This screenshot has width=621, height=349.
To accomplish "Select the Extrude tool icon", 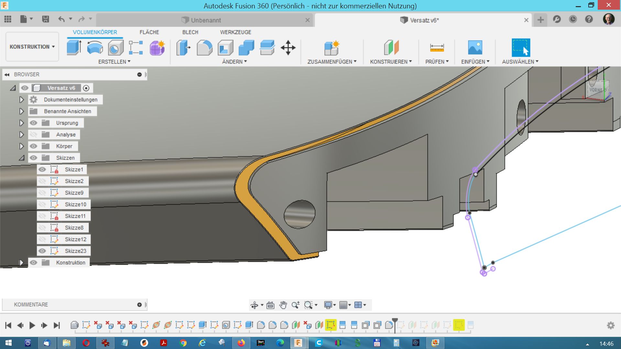I will [x=74, y=48].
